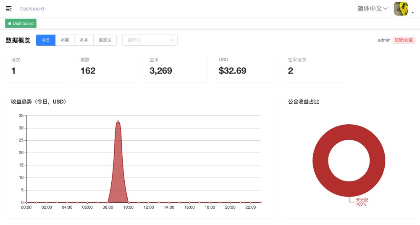Open the 简体中文 language dropdown
This screenshot has height=225, width=420.
(372, 8)
